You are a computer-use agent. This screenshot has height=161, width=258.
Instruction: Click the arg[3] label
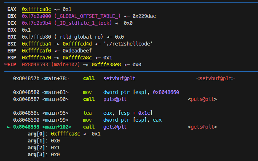tap(36, 154)
